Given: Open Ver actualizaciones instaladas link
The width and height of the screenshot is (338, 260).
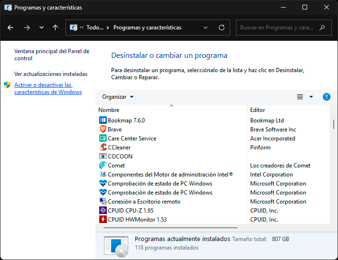Looking at the screenshot, I should 51,74.
